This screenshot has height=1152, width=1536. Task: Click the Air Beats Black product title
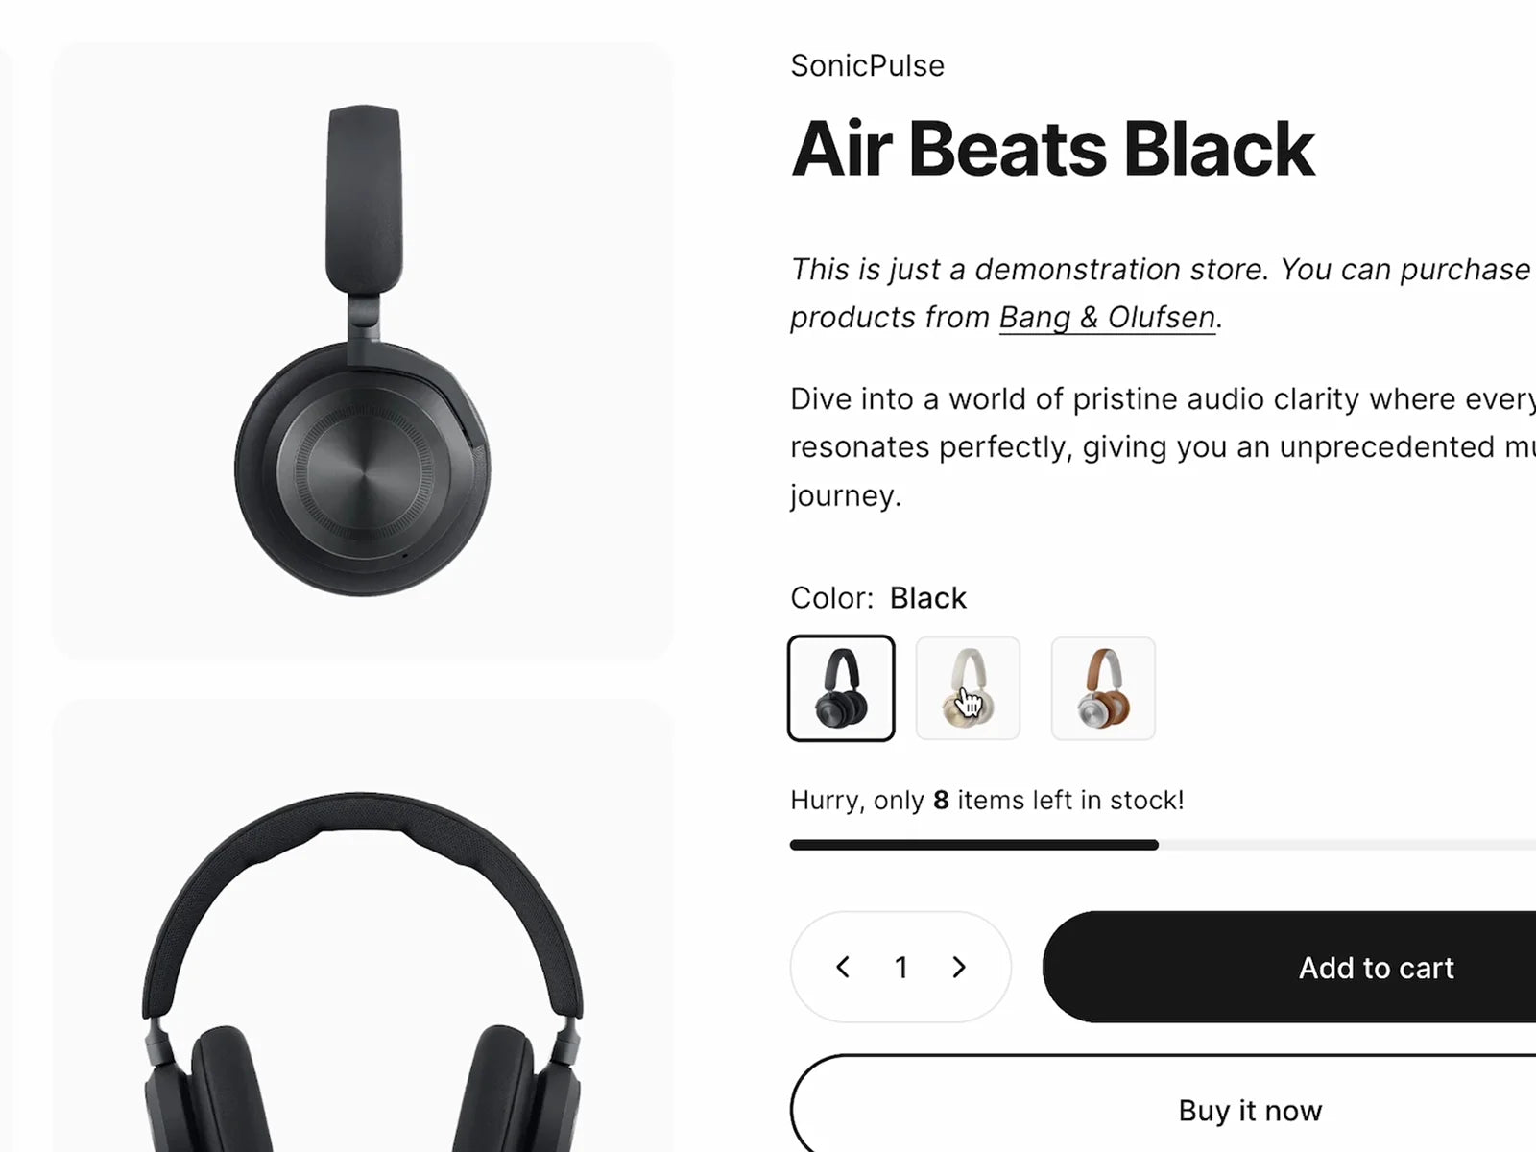point(1052,150)
